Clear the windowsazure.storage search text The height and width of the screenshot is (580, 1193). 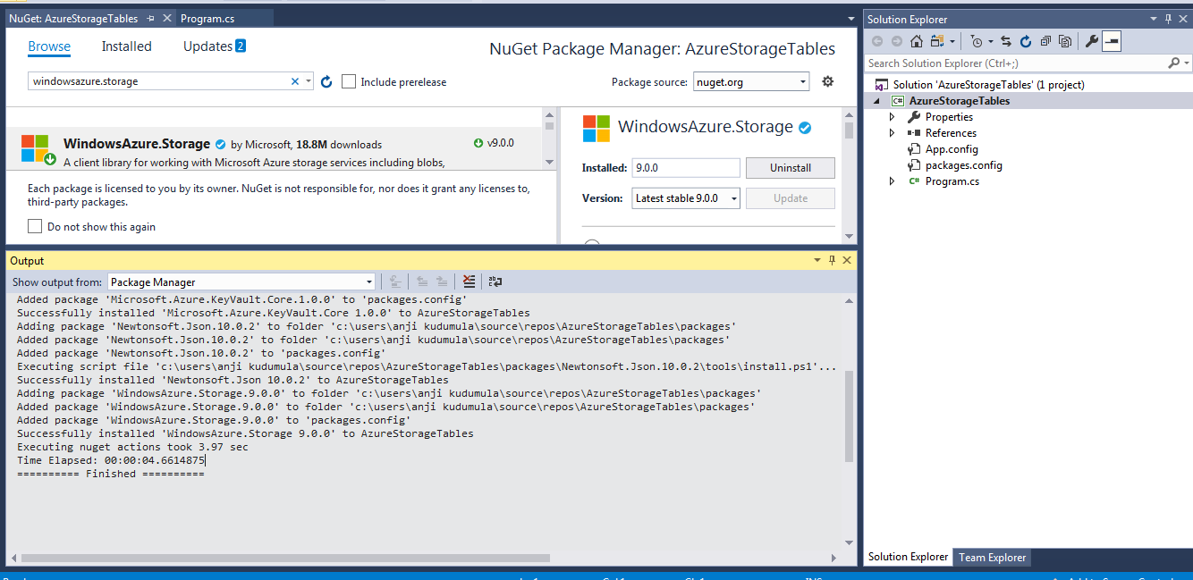[294, 81]
